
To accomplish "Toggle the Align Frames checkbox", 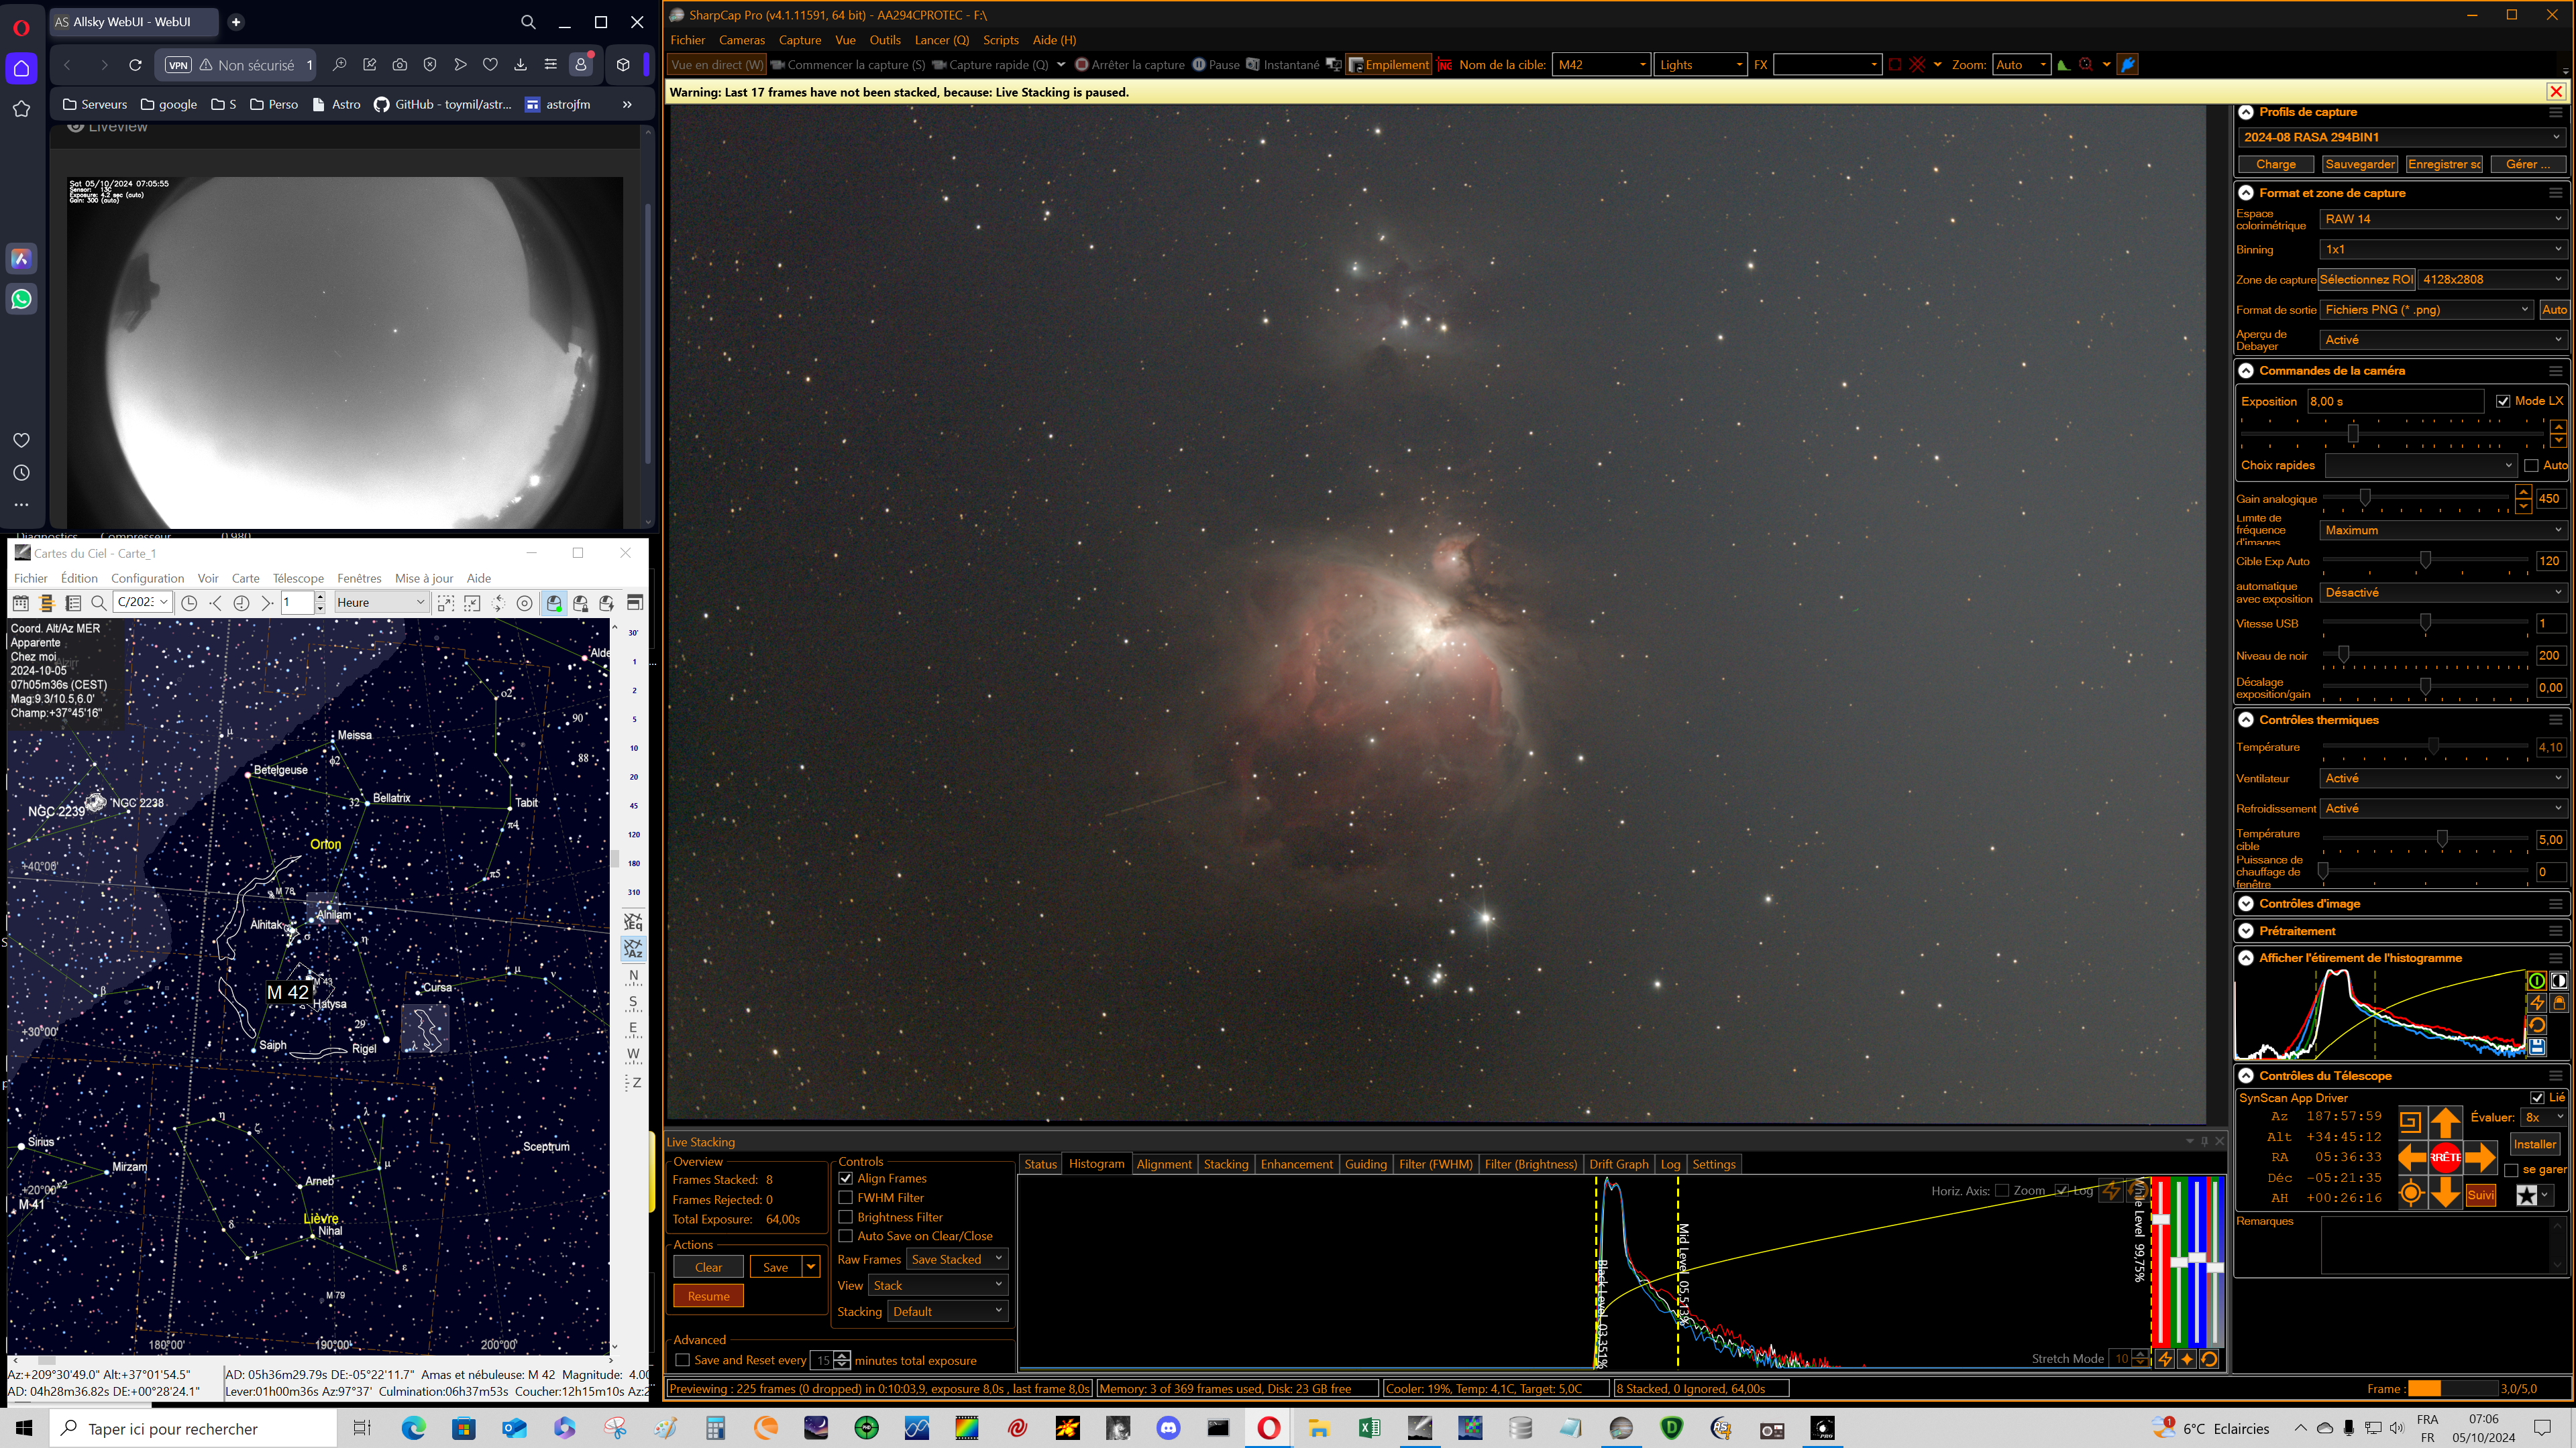I will coord(846,1179).
